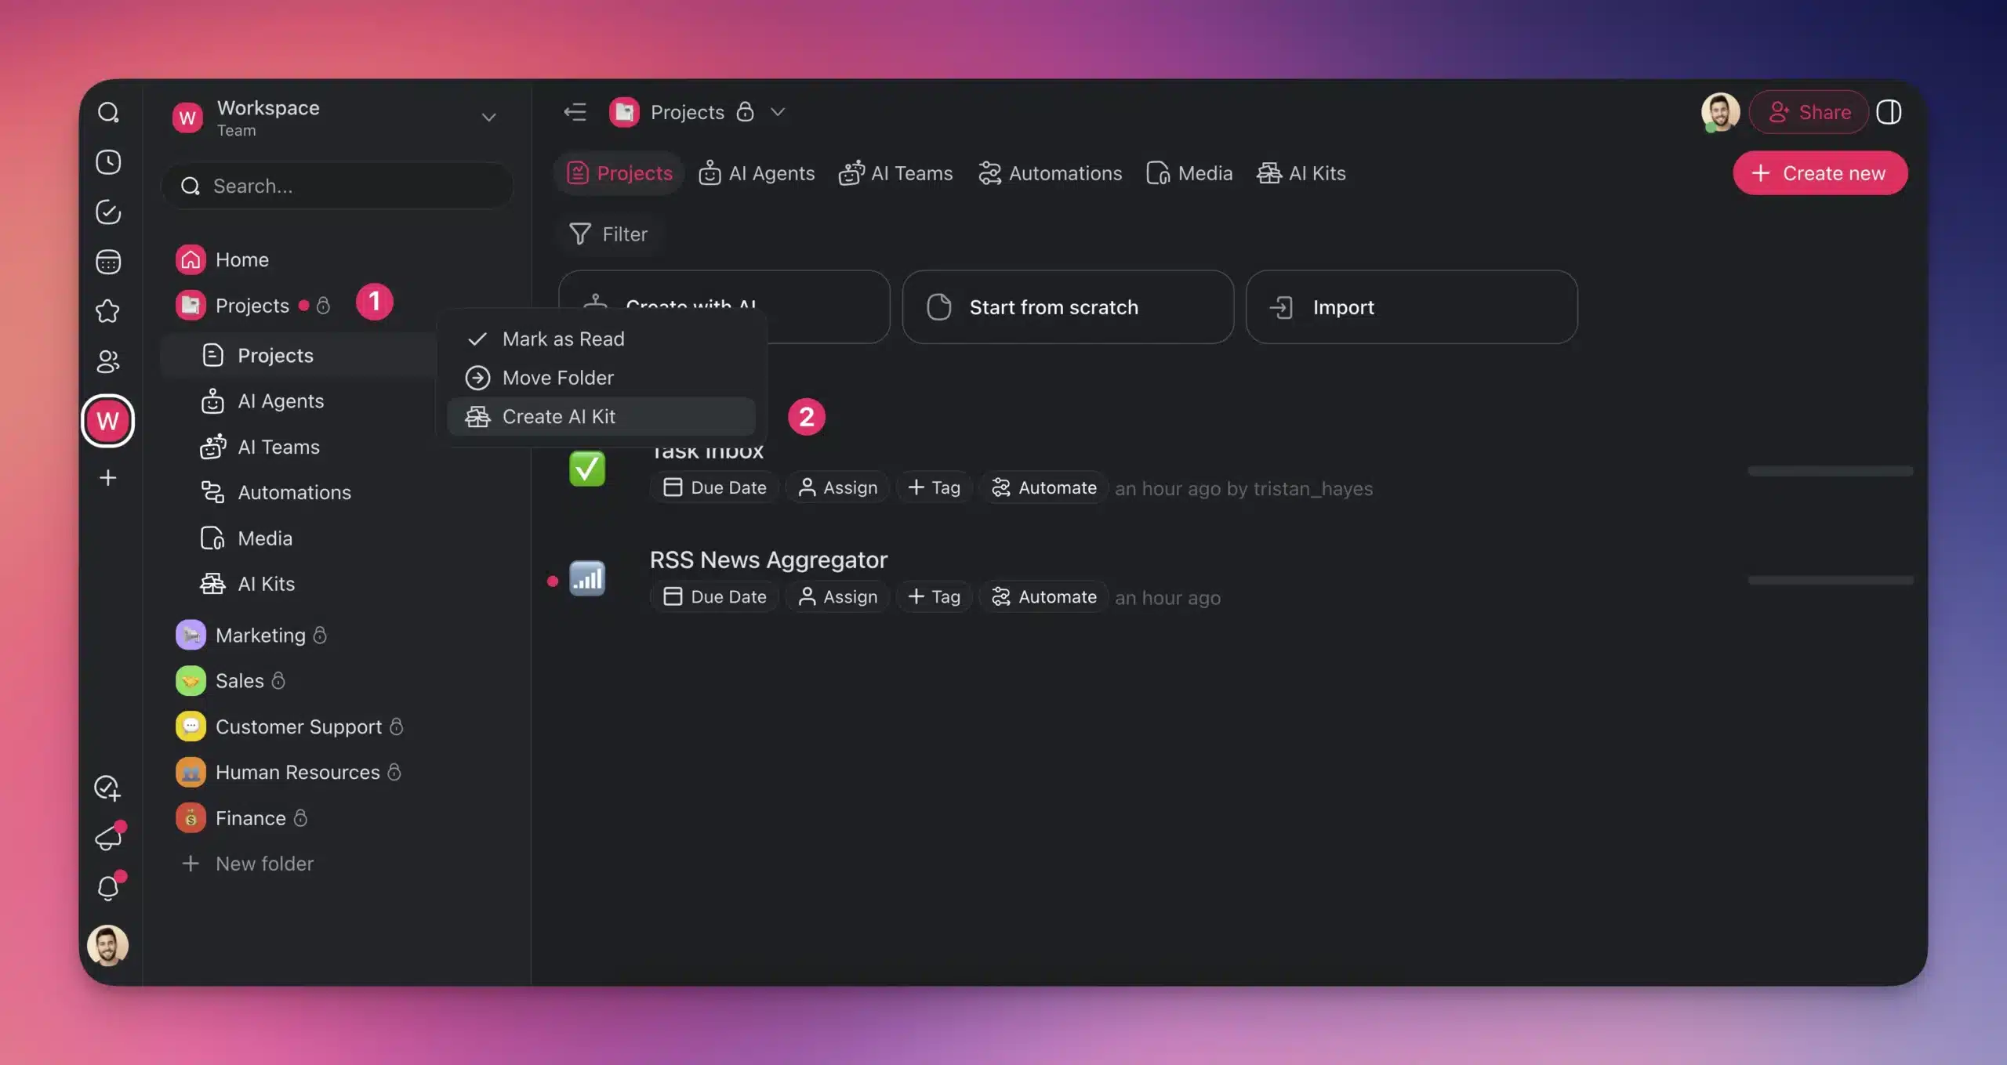The height and width of the screenshot is (1065, 2007).
Task: Toggle Mark as Read in the context menu
Action: pos(563,339)
